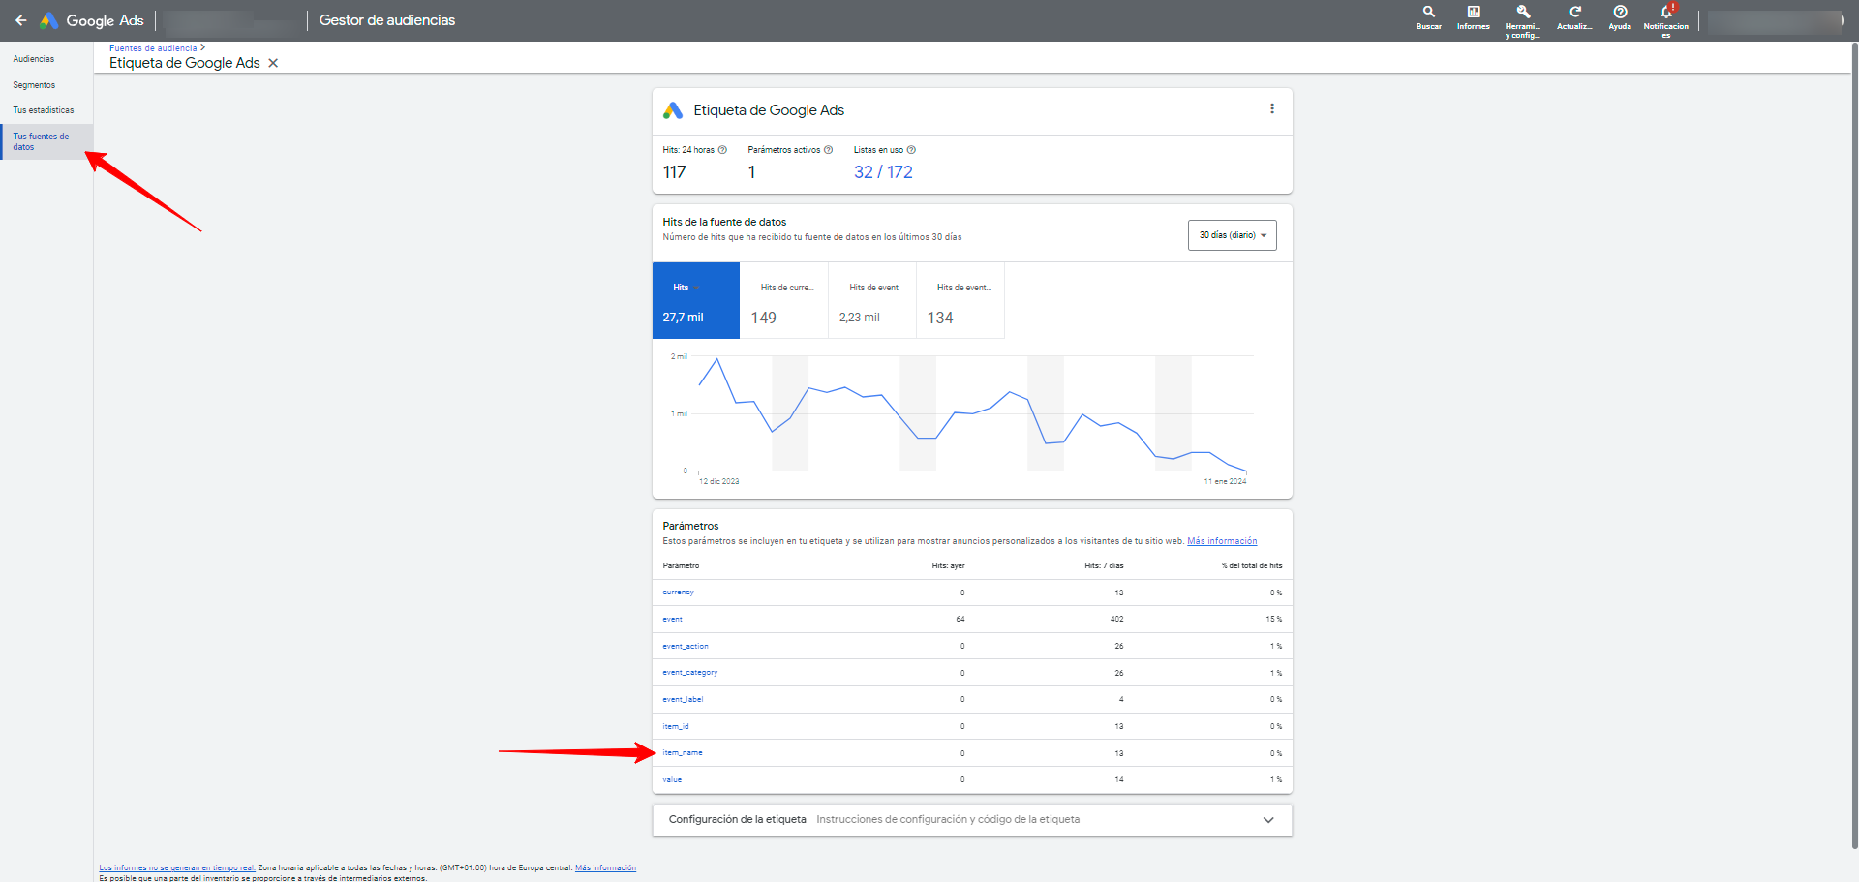1859x882 pixels.
Task: Select the Hits de curre... 149 tab
Action: pyautogui.click(x=784, y=300)
